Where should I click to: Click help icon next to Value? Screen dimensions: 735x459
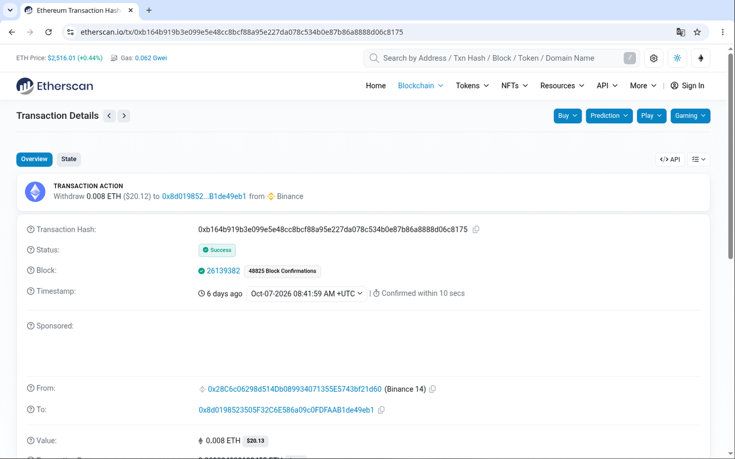pos(31,441)
